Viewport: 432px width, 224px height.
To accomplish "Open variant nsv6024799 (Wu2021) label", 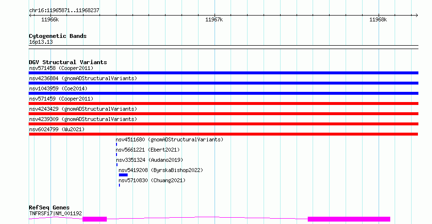I will click(57, 129).
